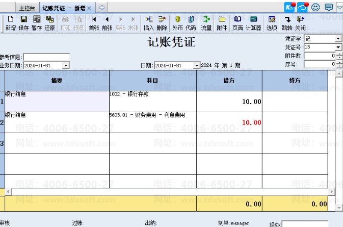
Task: Expand the 凭证号 dropdown showing 13
Action: pos(338,47)
